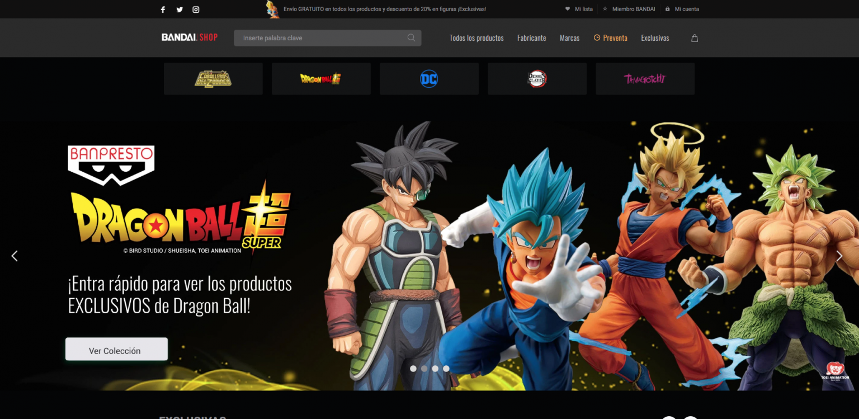Click the search magnifier icon
859x419 pixels.
tap(411, 38)
